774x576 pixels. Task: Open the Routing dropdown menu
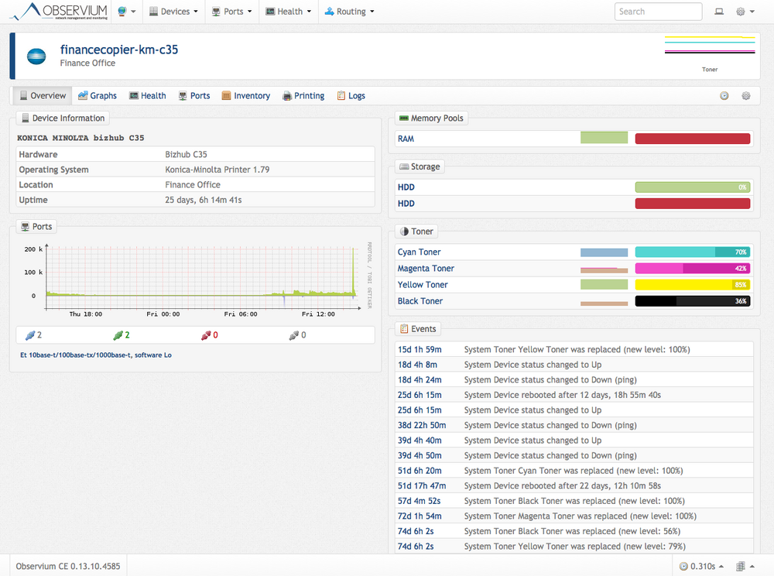350,12
